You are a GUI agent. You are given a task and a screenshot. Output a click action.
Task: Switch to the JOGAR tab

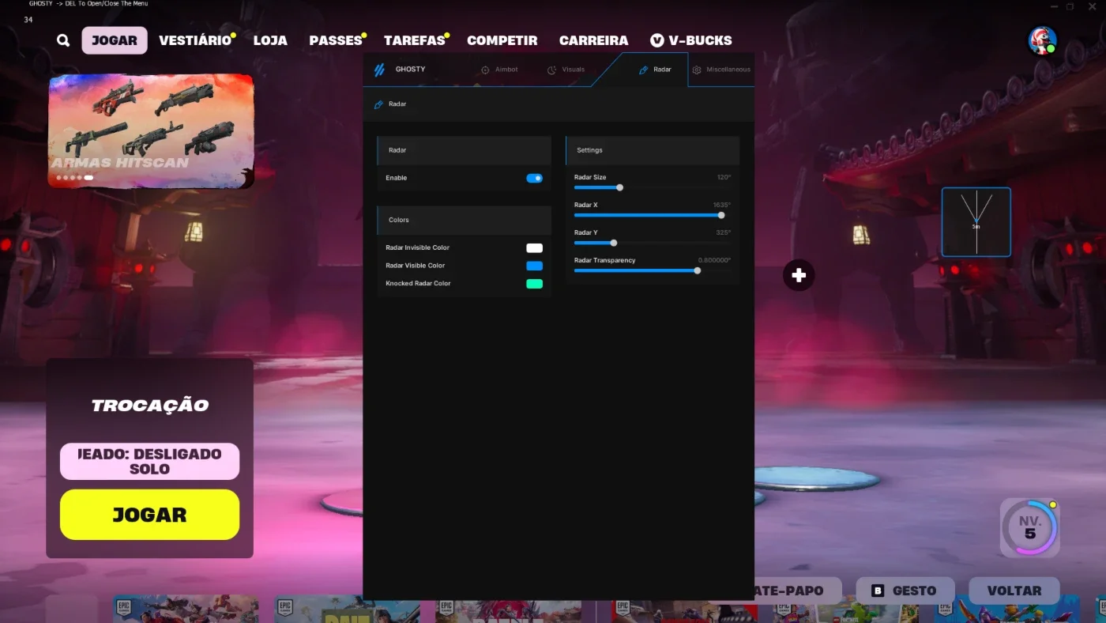(x=115, y=40)
